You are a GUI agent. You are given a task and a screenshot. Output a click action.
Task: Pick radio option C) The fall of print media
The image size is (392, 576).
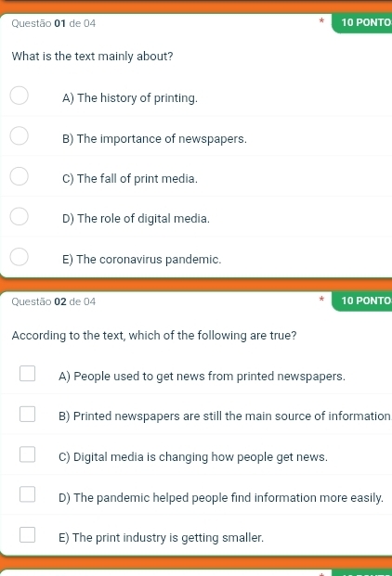click(19, 176)
